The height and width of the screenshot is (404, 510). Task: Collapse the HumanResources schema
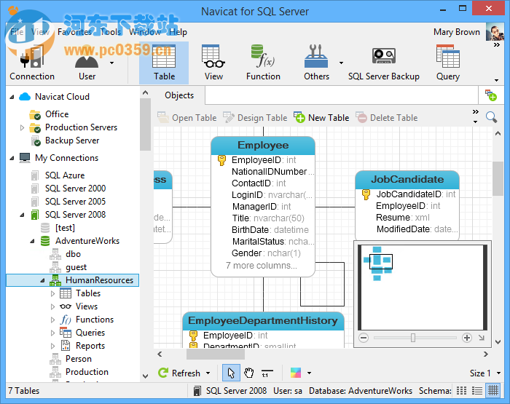[42, 280]
